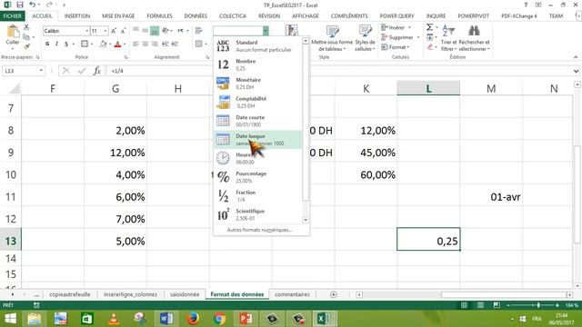Click the Fill down icon
Screen dimensions: 582x327
[429, 37]
